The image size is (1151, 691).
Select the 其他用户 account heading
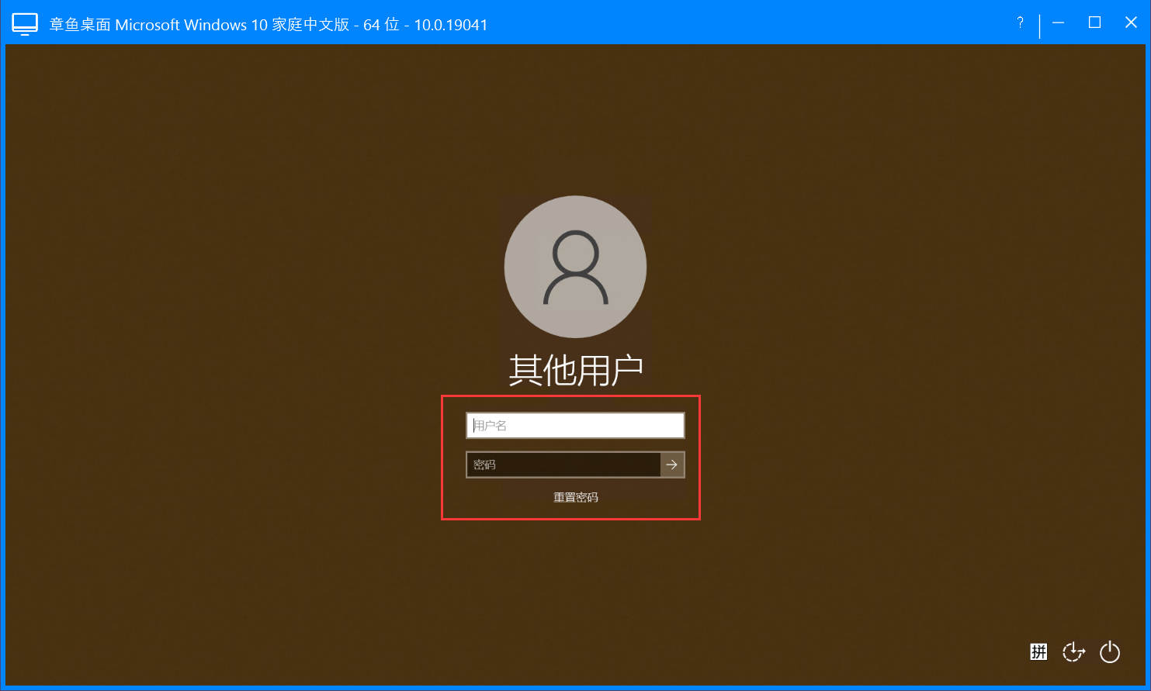(575, 371)
